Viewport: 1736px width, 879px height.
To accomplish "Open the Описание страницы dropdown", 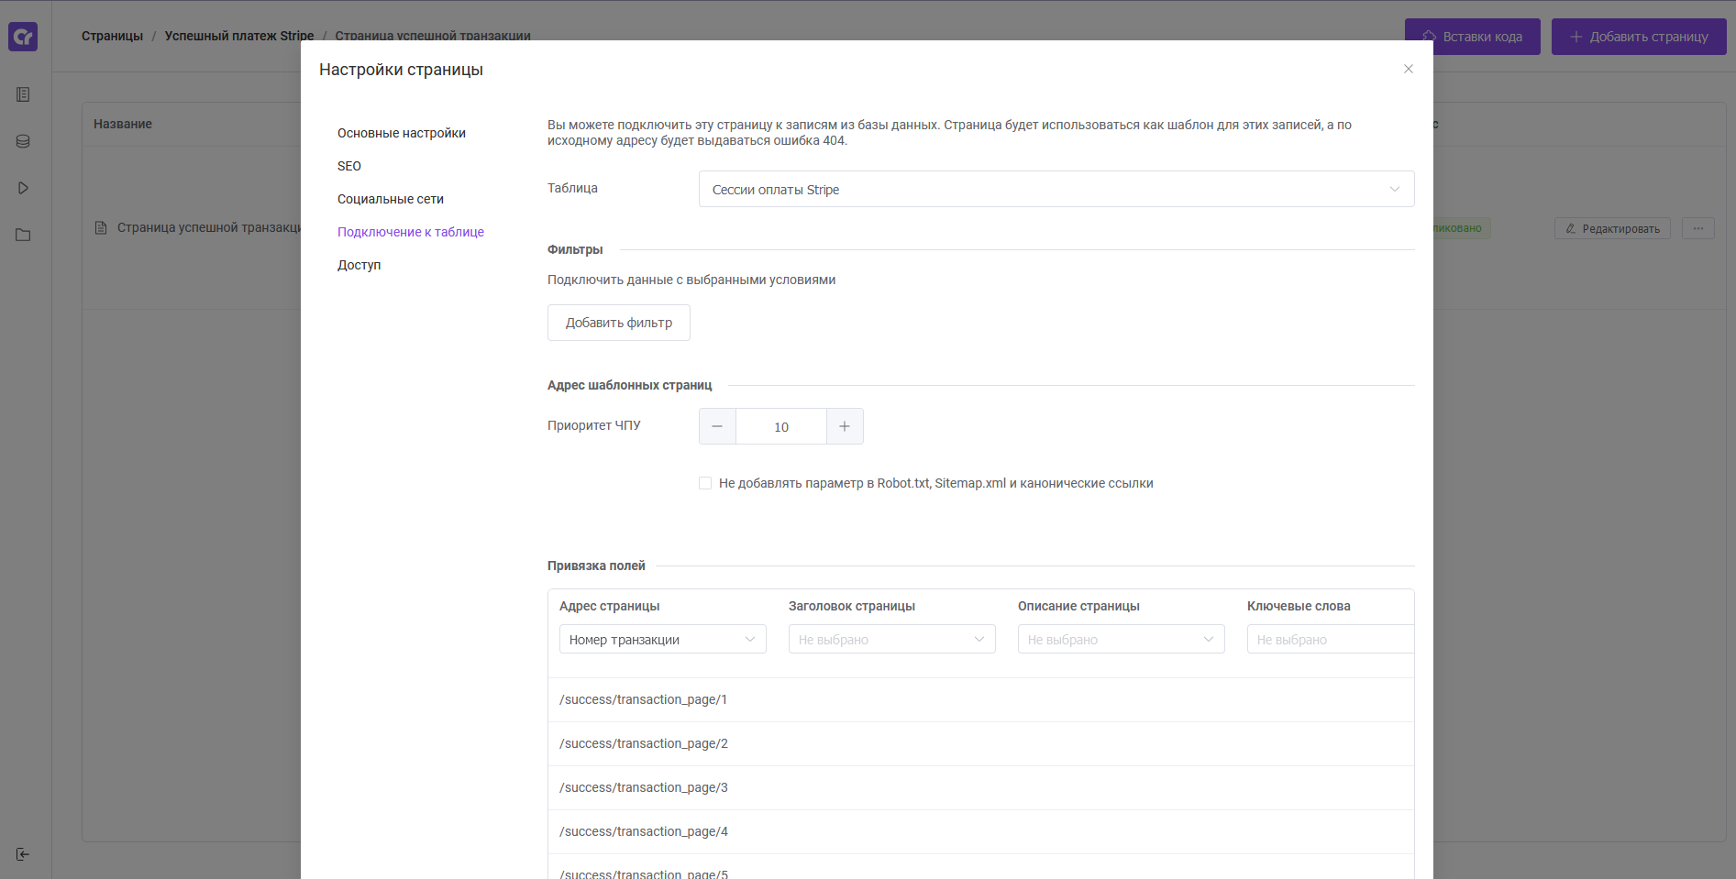I will tap(1122, 639).
